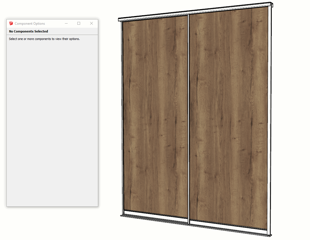Click the 'Select one or more components' message
The image size is (310, 240).
(44, 39)
